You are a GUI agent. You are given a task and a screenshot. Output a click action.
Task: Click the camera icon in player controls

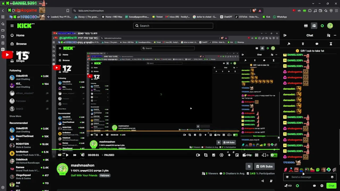click(x=198, y=155)
